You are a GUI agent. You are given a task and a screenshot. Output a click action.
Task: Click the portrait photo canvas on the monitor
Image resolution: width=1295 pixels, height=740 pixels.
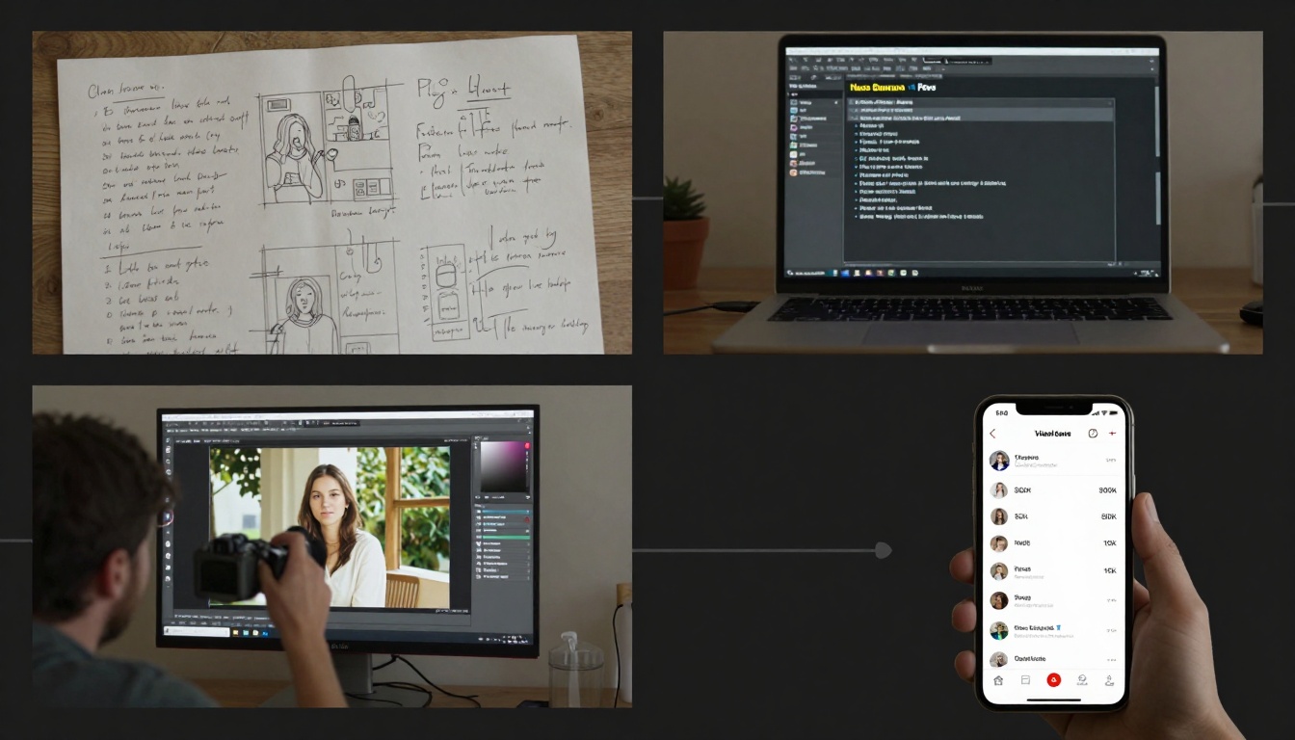pos(330,527)
